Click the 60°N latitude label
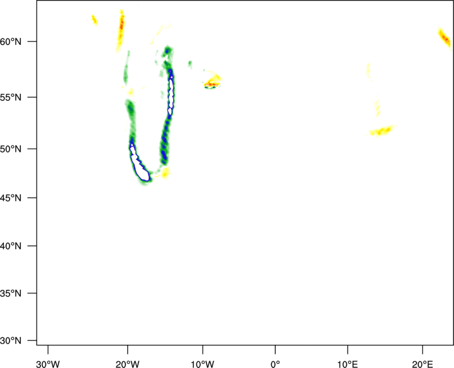 click(x=11, y=41)
